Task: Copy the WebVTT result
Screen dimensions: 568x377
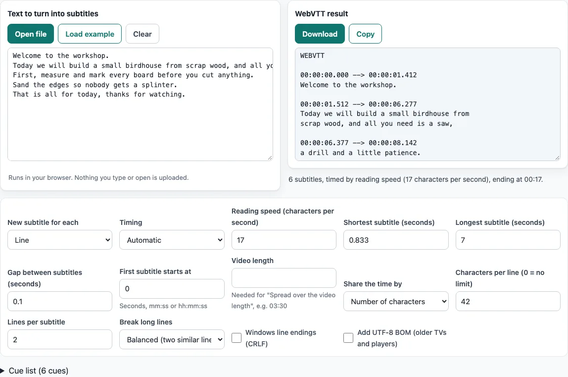Action: [365, 34]
